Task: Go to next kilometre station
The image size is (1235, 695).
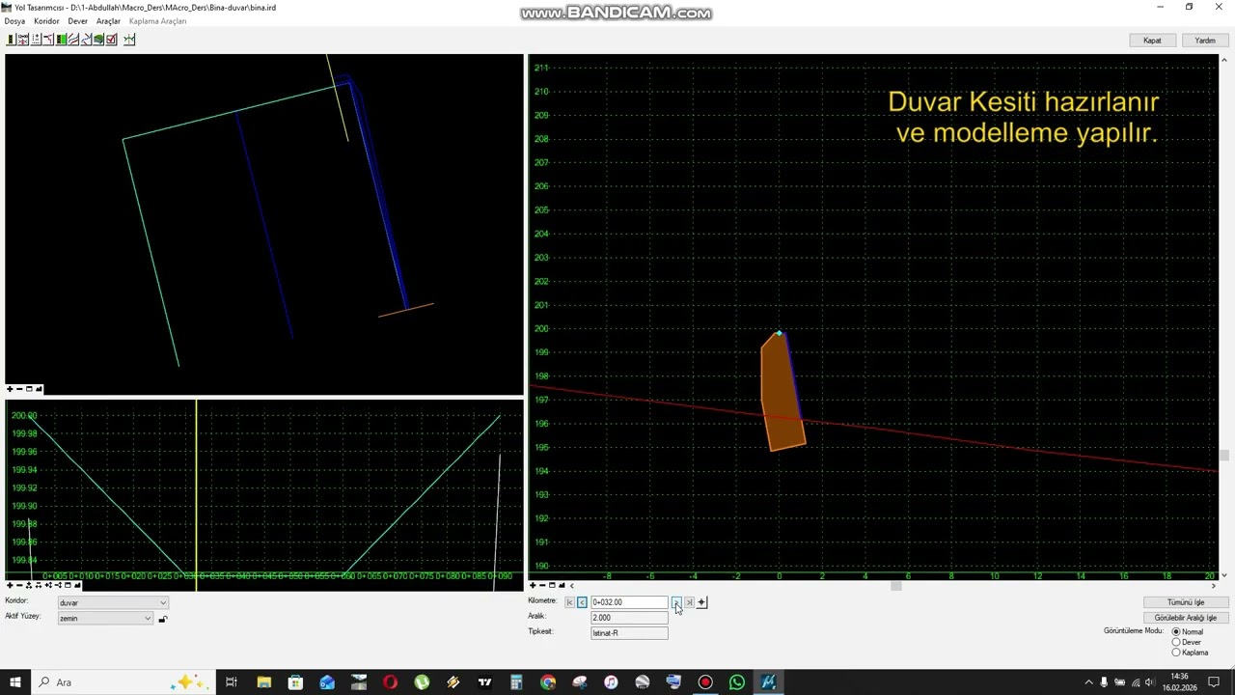Action: 676,602
